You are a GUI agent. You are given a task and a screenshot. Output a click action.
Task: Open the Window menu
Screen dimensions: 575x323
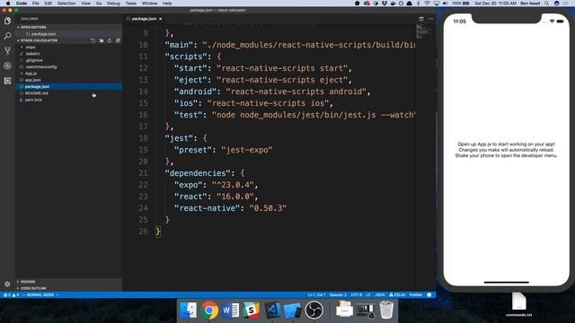[150, 4]
